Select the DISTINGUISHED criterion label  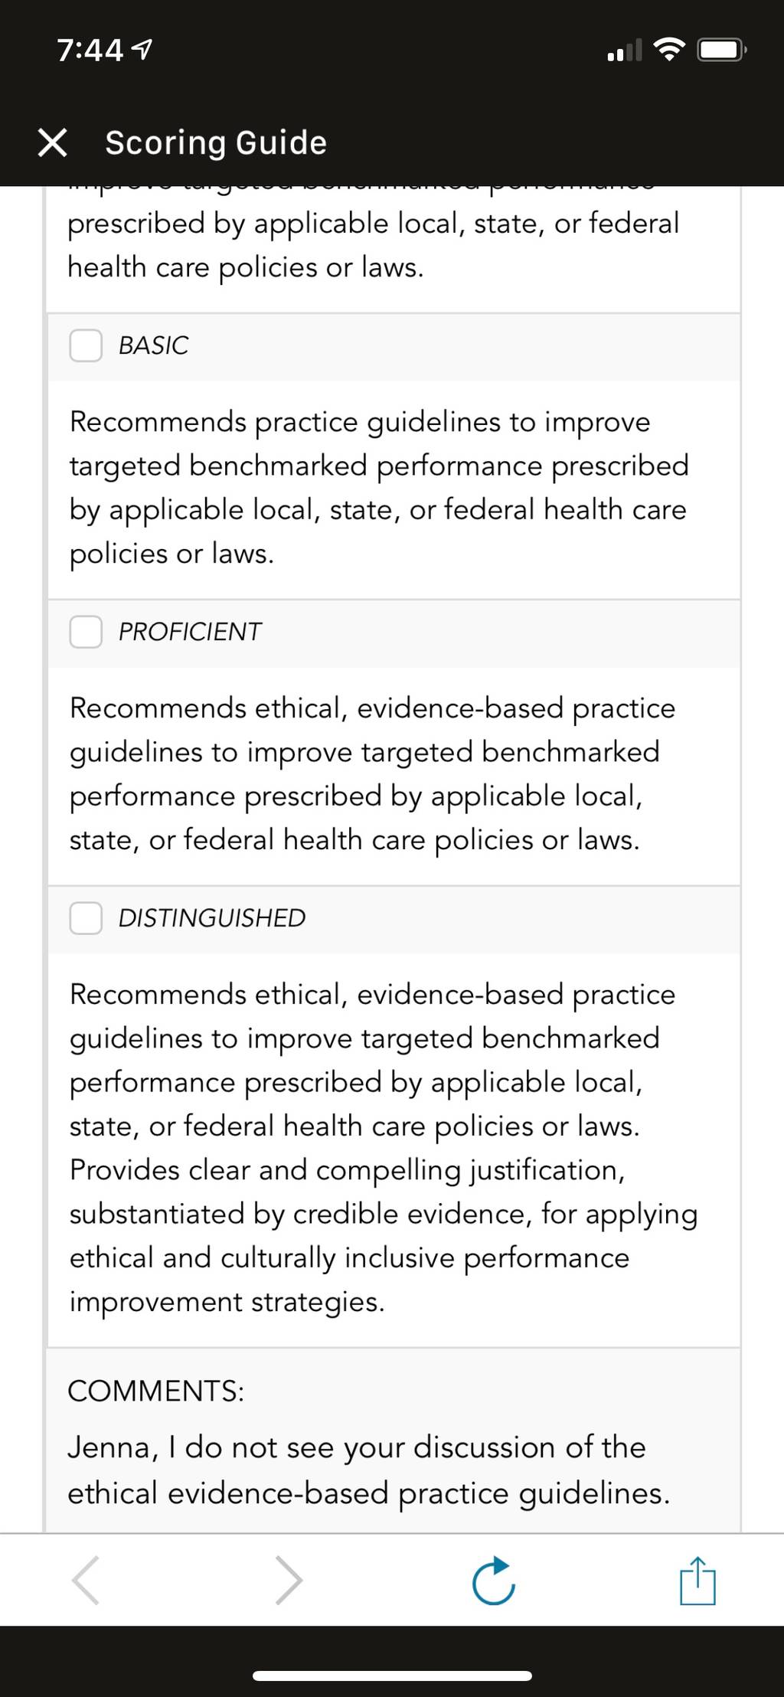click(x=212, y=918)
